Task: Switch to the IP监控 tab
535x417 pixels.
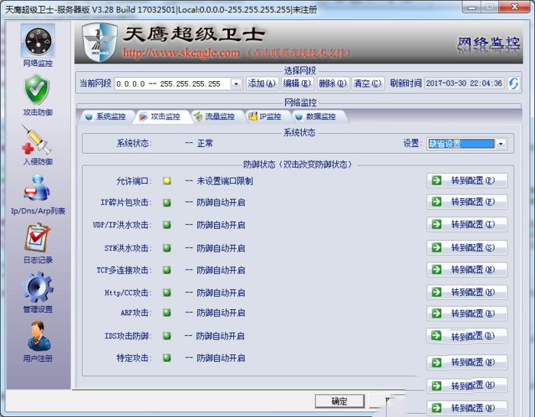Action: click(x=266, y=117)
